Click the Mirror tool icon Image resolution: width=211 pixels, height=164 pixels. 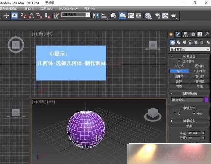96,16
